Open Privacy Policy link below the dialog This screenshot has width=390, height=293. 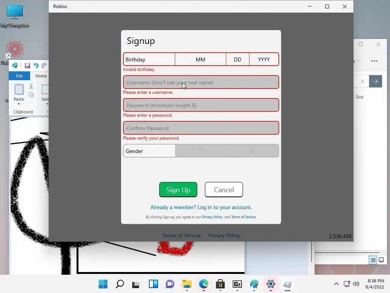[x=224, y=235]
